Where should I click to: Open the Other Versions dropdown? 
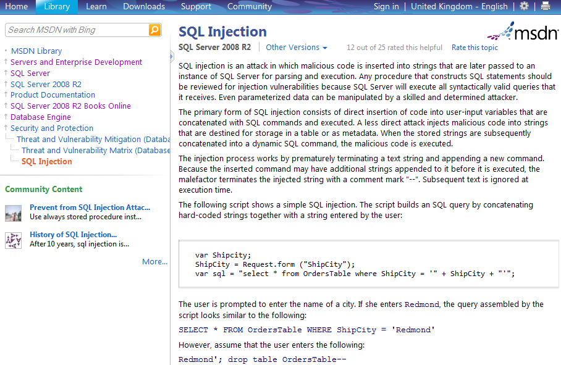296,48
